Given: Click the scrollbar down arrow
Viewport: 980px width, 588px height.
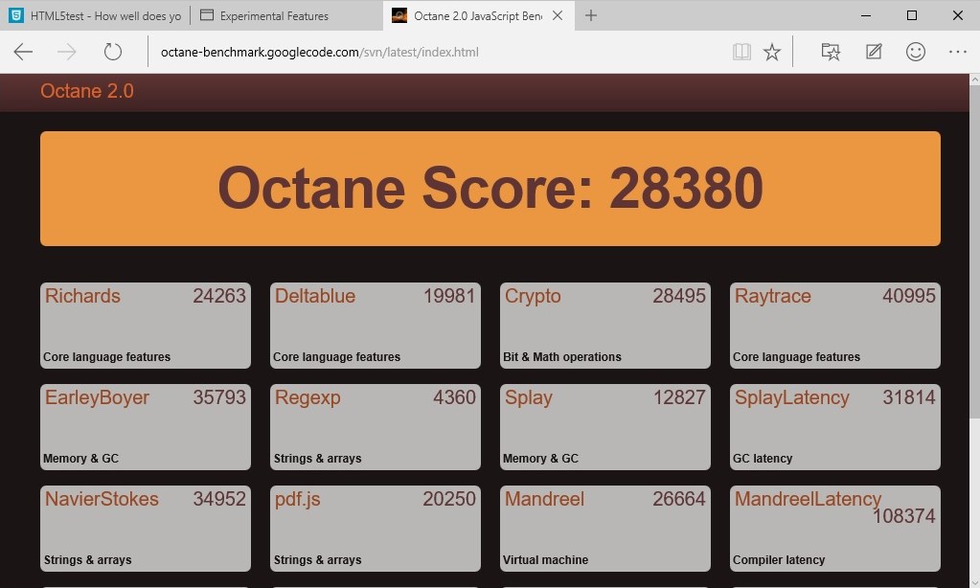Looking at the screenshot, I should [x=974, y=581].
